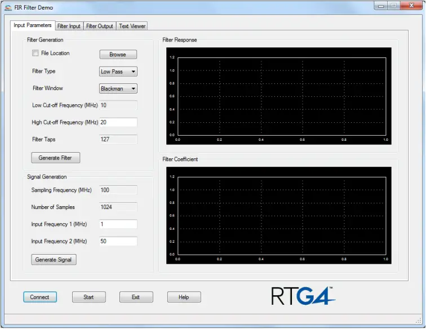Screen dimensions: 426x329
Task: Open Help with the Help button
Action: pyautogui.click(x=184, y=297)
